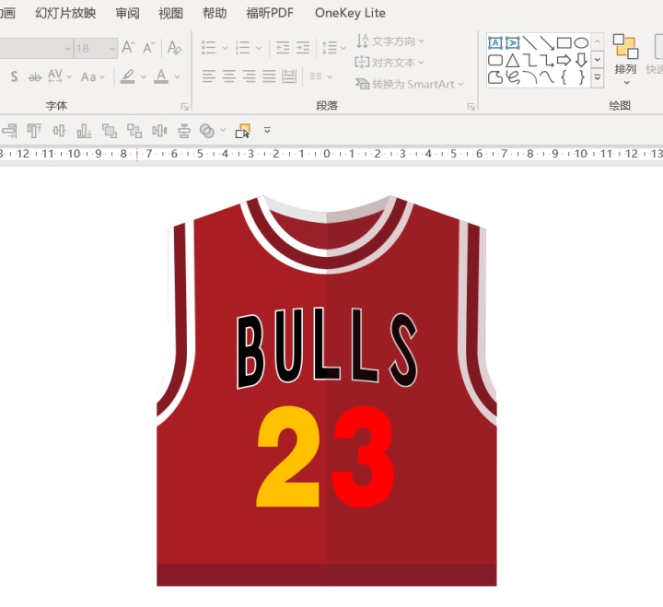This screenshot has width=663, height=607.
Task: Open the OneKey Lite tab
Action: click(350, 13)
